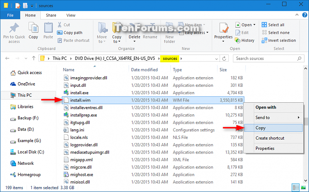
Task: Sort by Size column header
Action: click(223, 70)
